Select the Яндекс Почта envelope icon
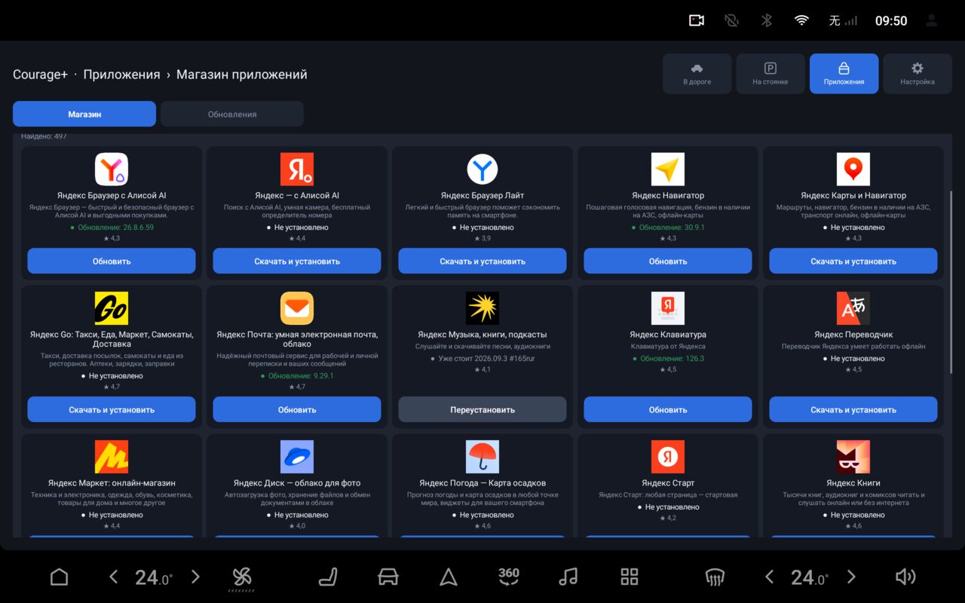 click(297, 308)
